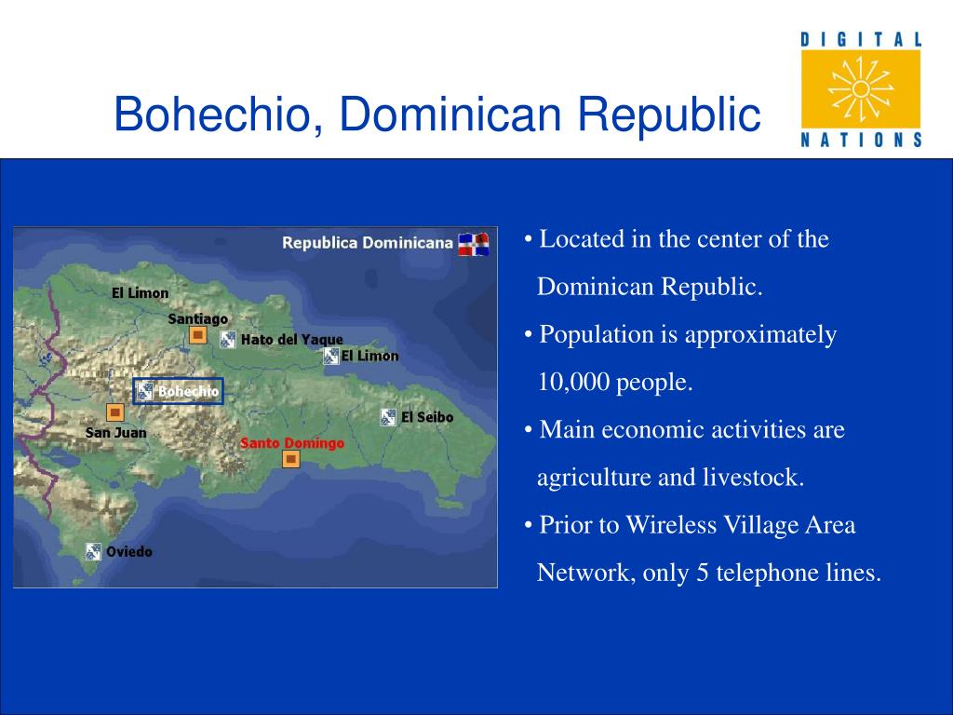Click the El Limon label near the north coast icon
The height and width of the screenshot is (715, 953).
[369, 356]
